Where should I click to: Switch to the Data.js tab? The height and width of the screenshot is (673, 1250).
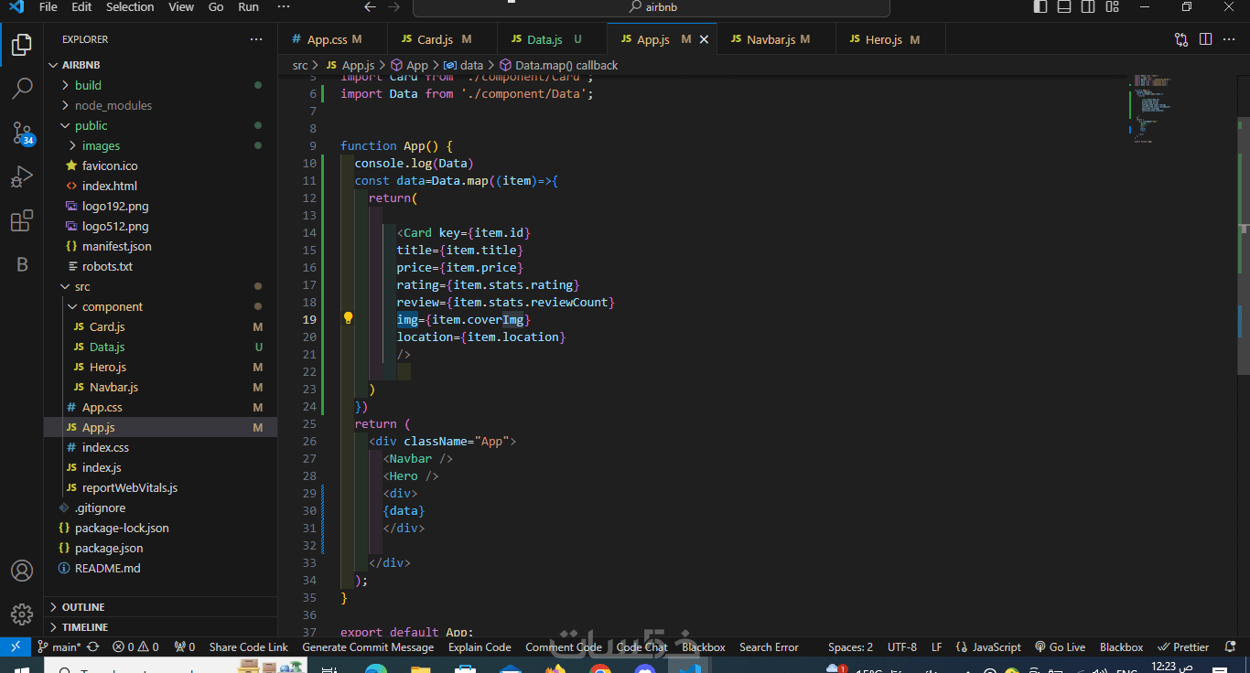pos(552,39)
